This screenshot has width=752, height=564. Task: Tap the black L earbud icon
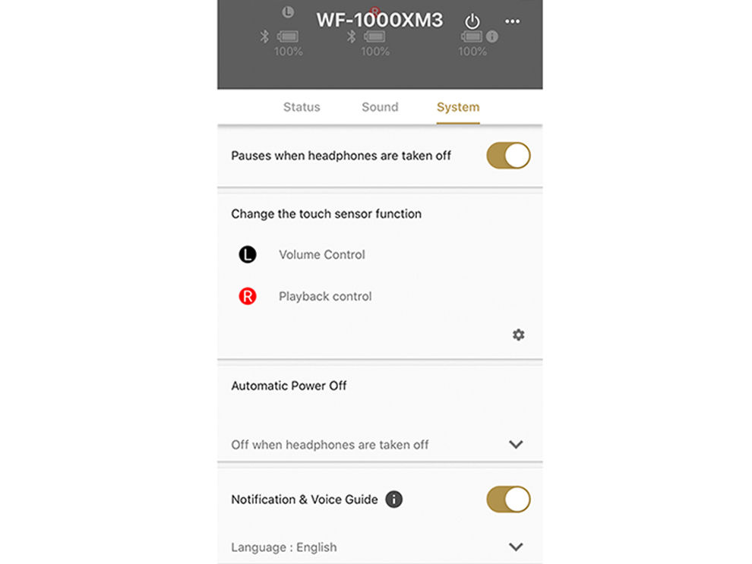248,254
